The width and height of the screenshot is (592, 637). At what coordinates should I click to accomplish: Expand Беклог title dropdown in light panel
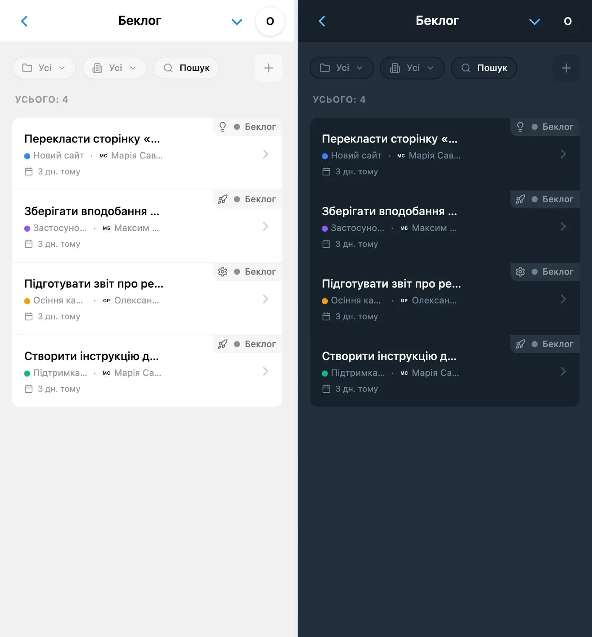237,21
